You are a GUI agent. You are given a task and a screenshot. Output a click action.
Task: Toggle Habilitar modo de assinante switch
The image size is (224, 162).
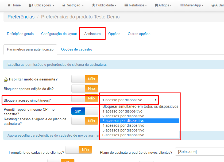point(85,79)
